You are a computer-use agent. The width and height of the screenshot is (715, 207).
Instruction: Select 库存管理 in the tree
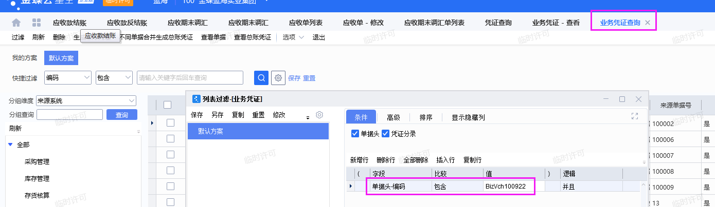click(37, 179)
